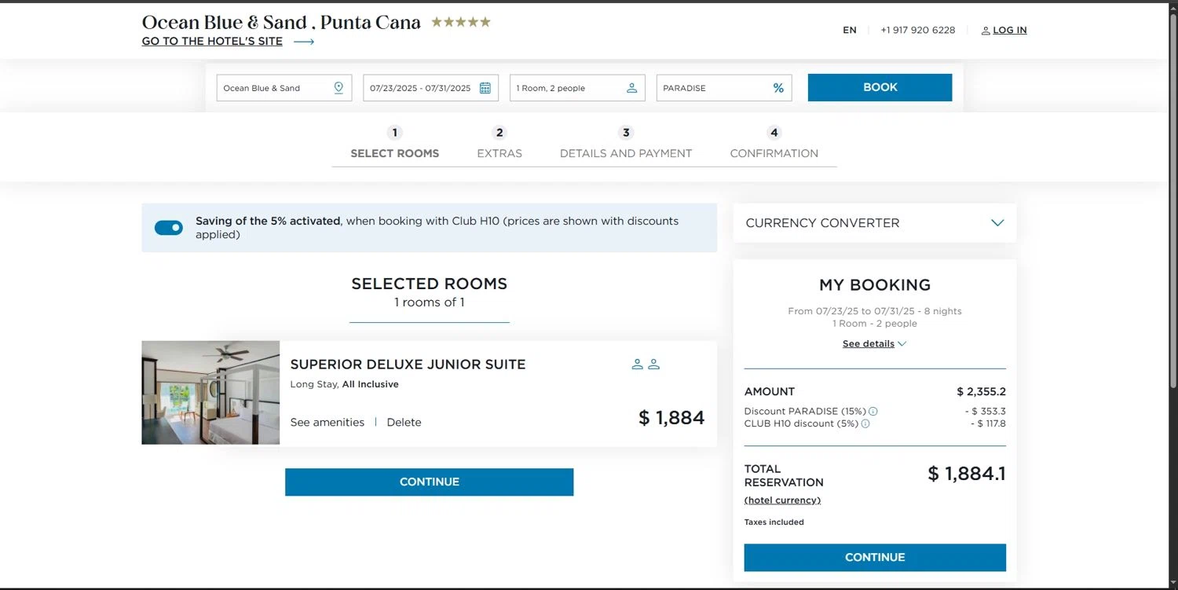Open the EN language selector
The width and height of the screenshot is (1178, 590).
[850, 31]
